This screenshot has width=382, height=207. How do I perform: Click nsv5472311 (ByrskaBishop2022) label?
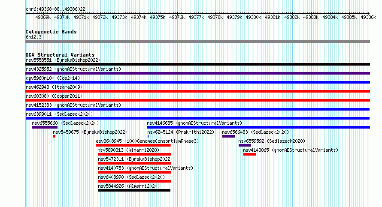coord(135,159)
